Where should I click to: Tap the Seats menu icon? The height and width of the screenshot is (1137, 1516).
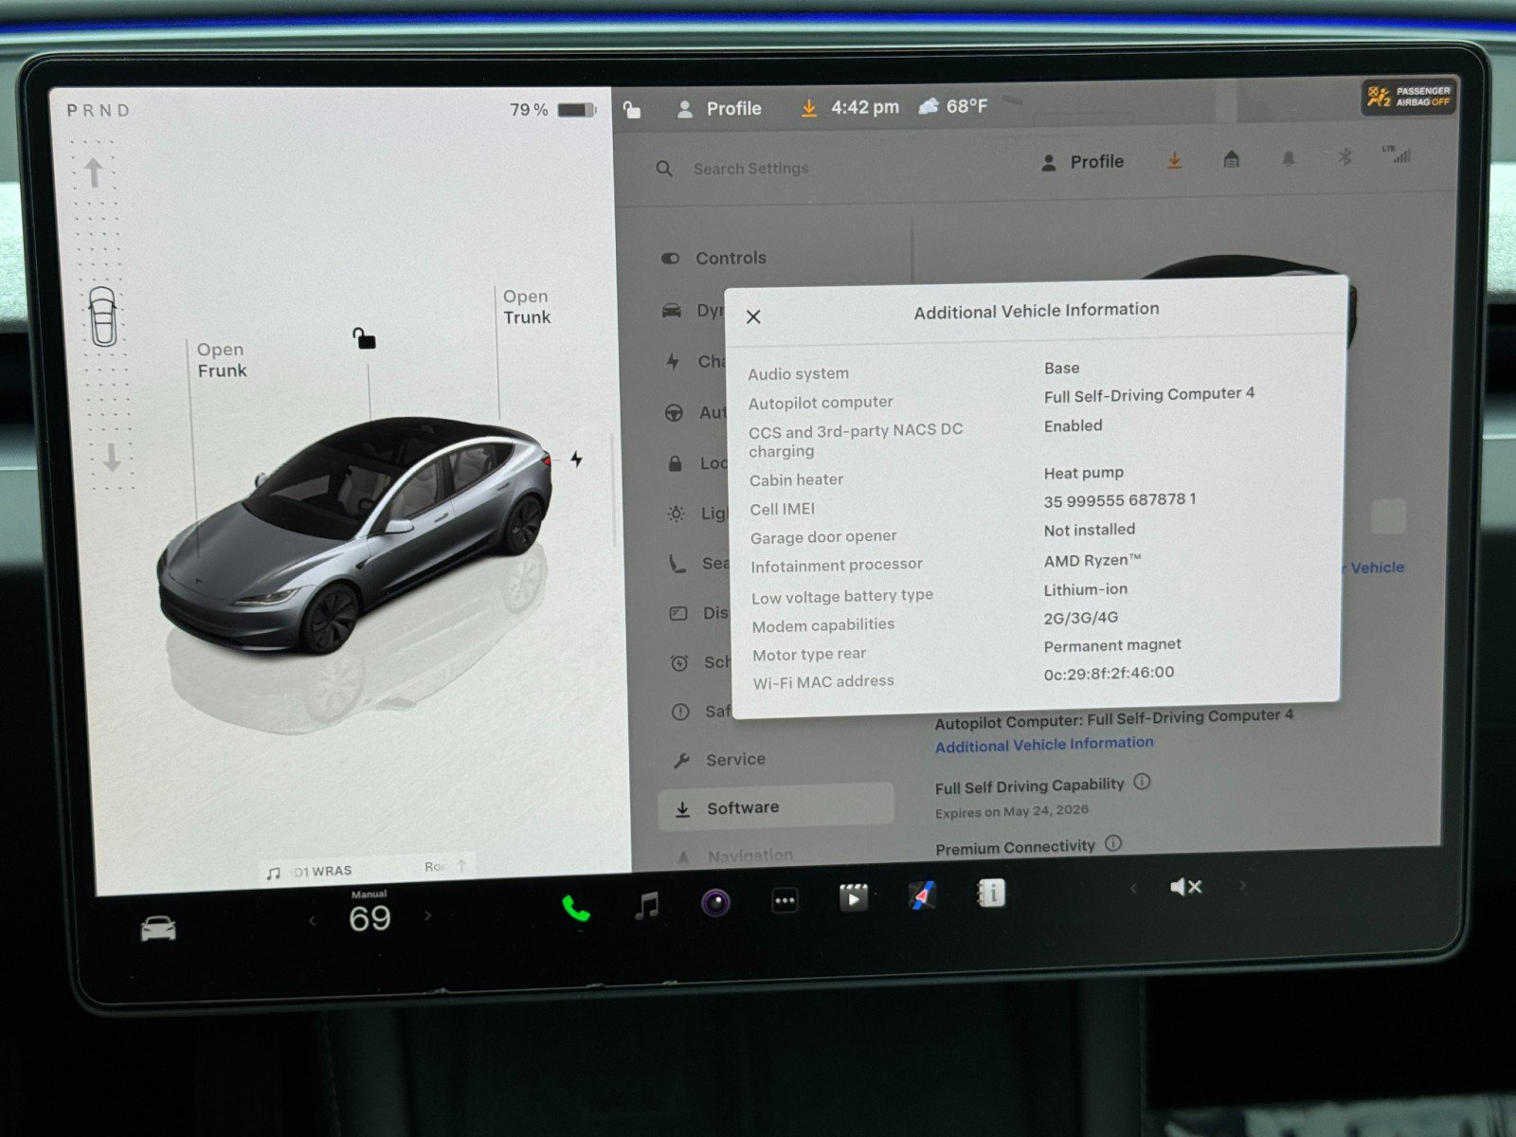[677, 564]
